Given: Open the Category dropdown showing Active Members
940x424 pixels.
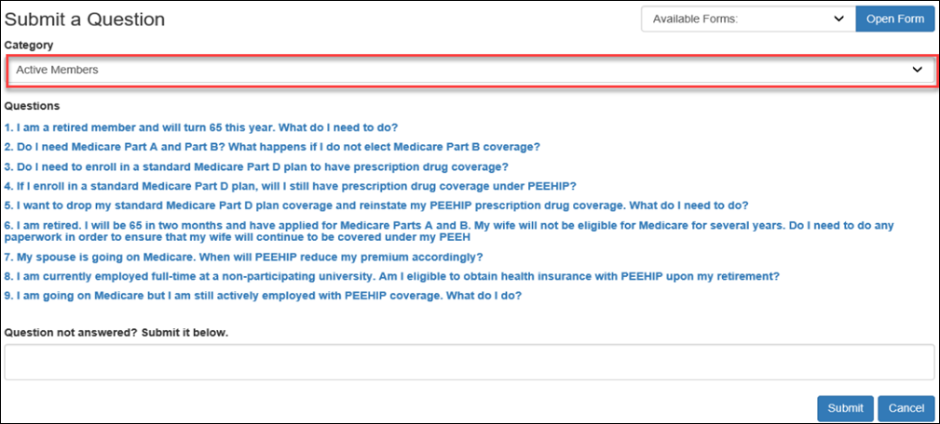Looking at the screenshot, I should 470,70.
